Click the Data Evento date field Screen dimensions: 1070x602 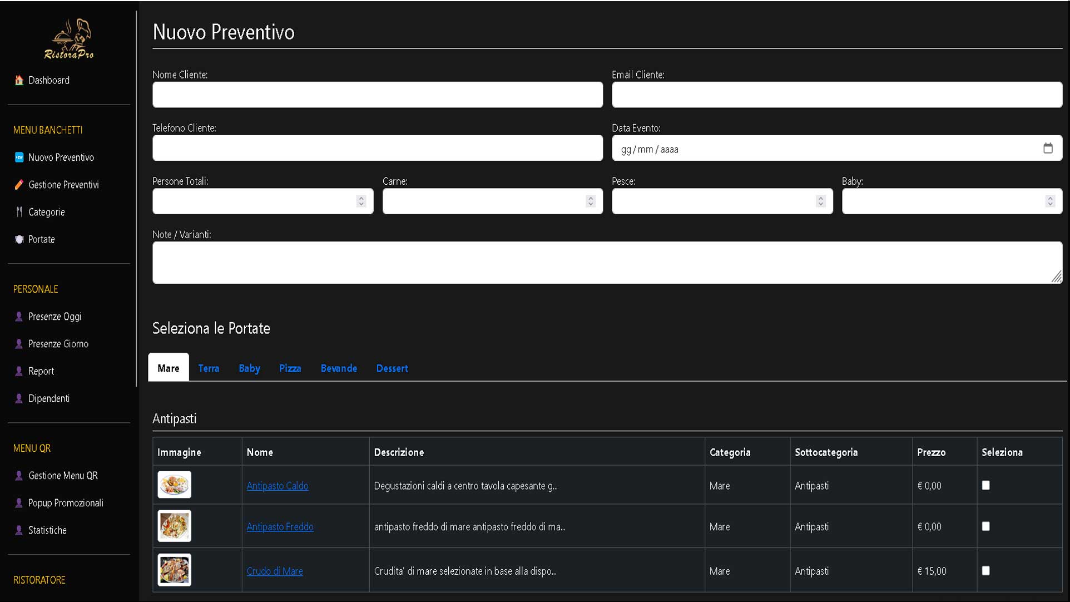point(837,148)
